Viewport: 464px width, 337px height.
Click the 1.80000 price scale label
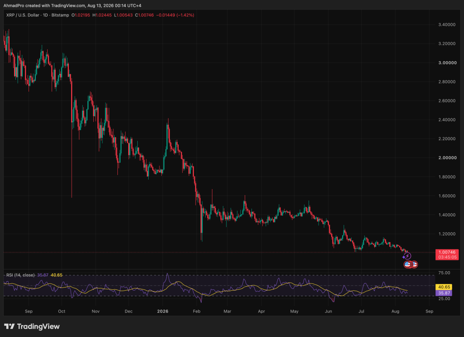447,177
